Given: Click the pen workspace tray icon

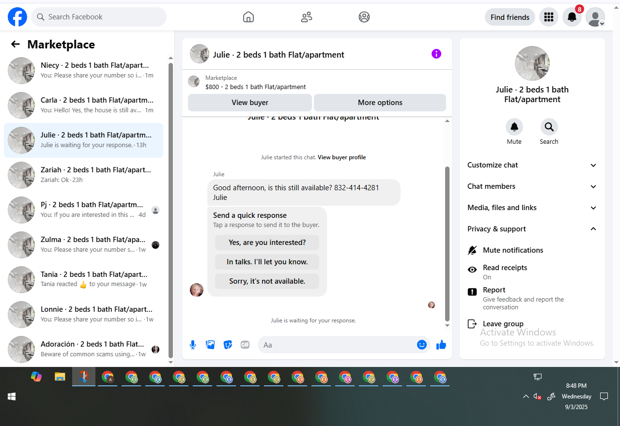Looking at the screenshot, I should [x=551, y=396].
